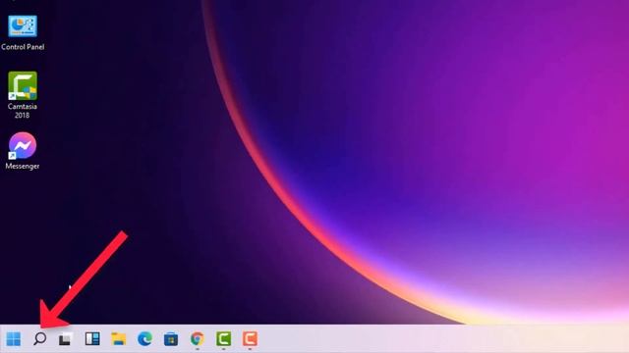Open taskbar Search magnifier
Image resolution: width=629 pixels, height=353 pixels.
[39, 339]
